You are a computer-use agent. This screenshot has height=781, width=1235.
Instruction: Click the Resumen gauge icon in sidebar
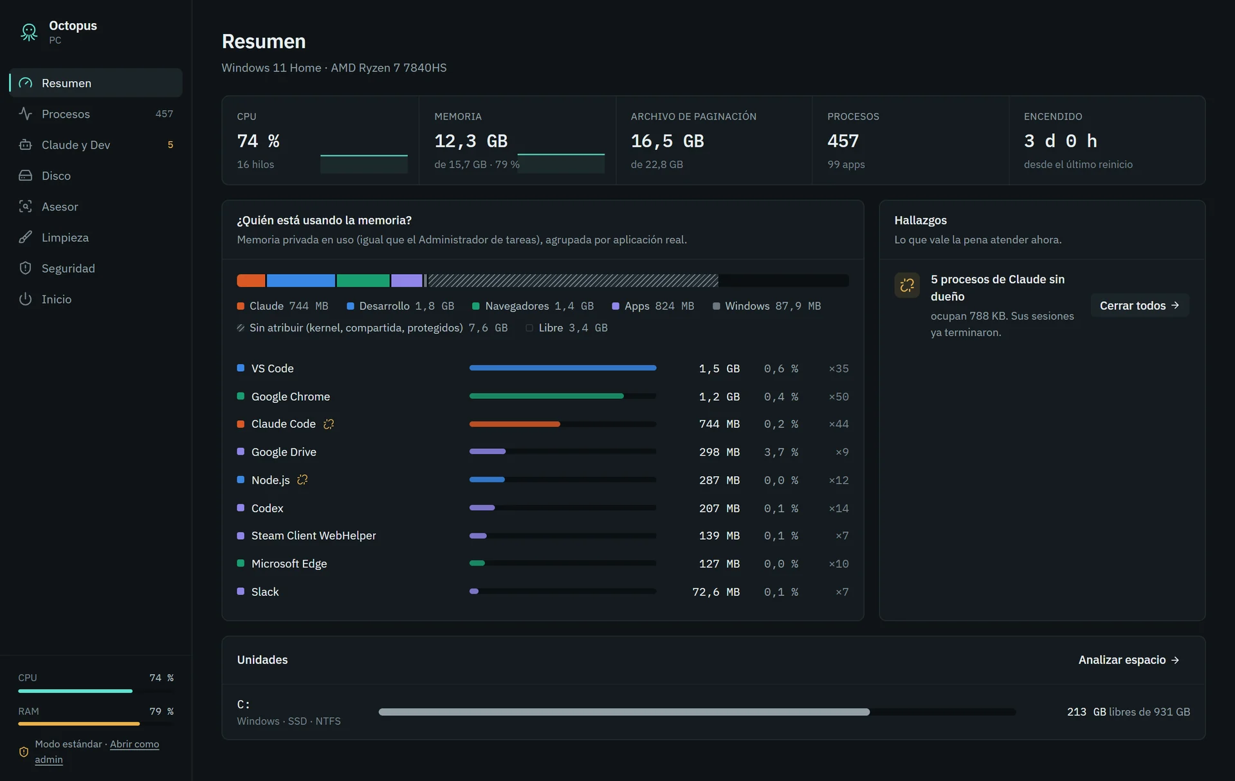point(25,83)
